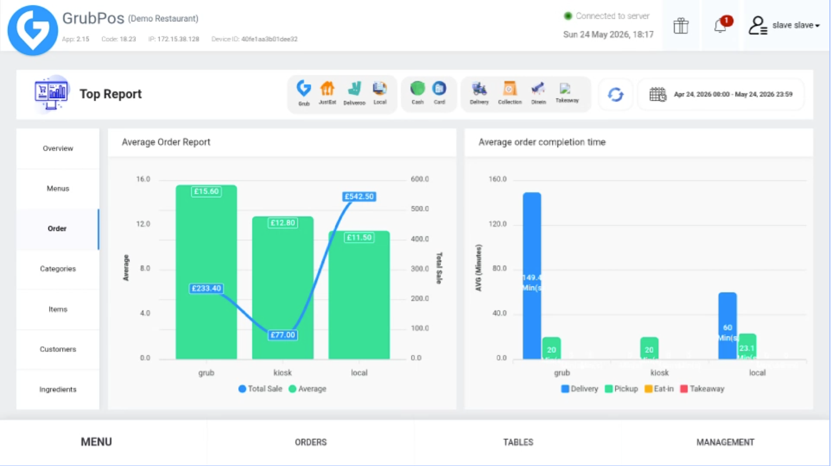This screenshot has width=831, height=466.
Task: Click the £542.50 total sale data point
Action: click(x=359, y=196)
